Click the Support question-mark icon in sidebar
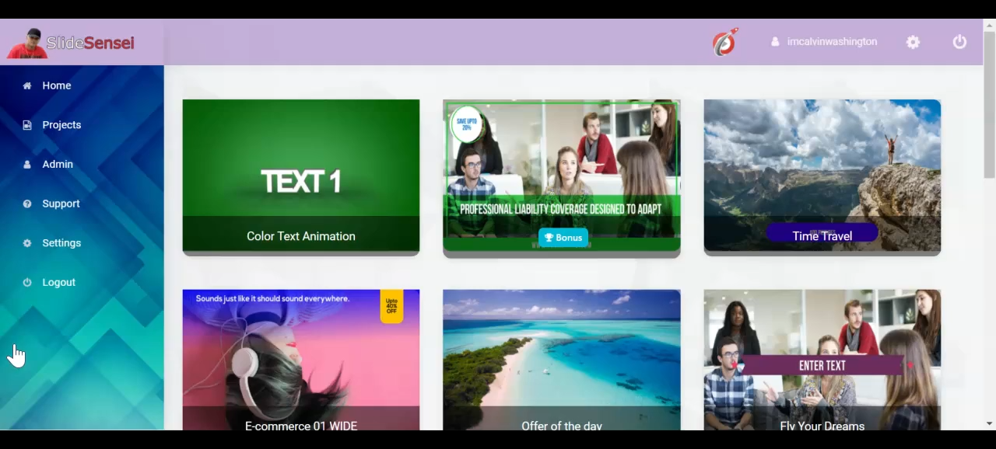This screenshot has height=449, width=996. point(27,204)
